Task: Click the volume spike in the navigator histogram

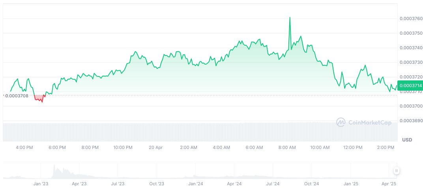Action: (x=55, y=171)
